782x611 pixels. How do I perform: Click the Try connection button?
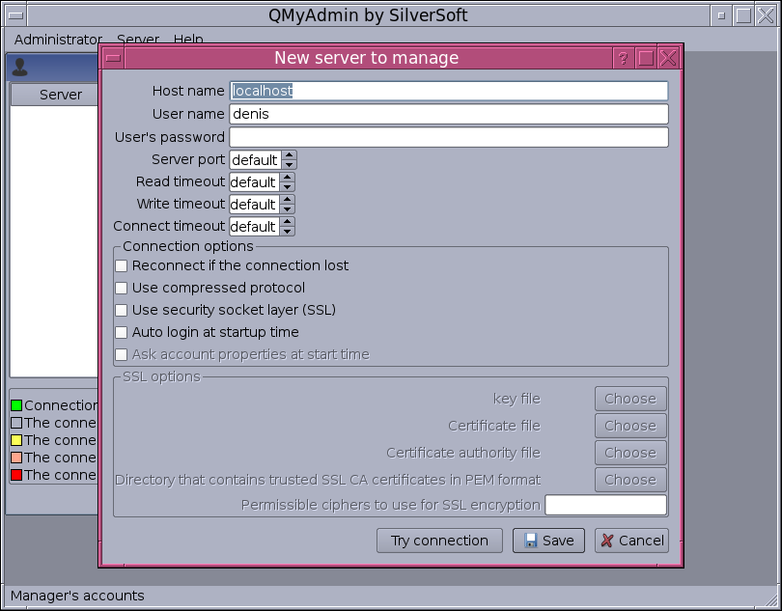point(439,541)
